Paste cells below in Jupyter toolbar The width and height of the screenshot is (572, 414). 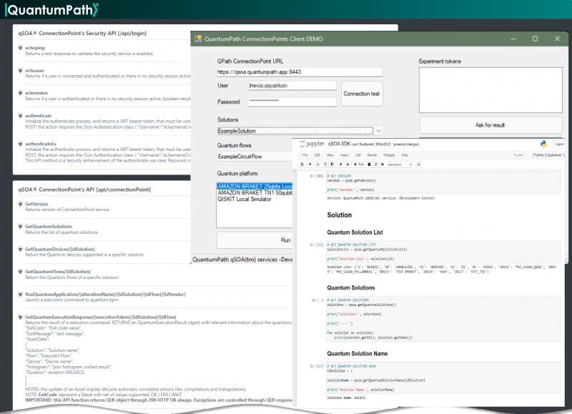[332, 164]
